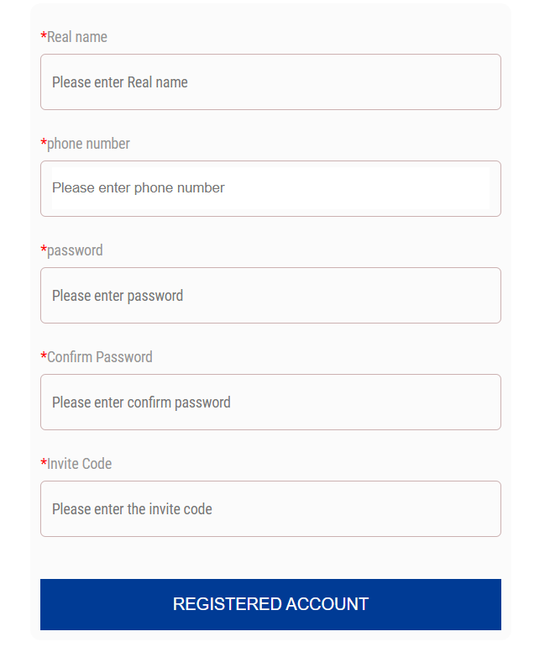
Task: Click the required asterisk before password label
Action: coord(44,250)
